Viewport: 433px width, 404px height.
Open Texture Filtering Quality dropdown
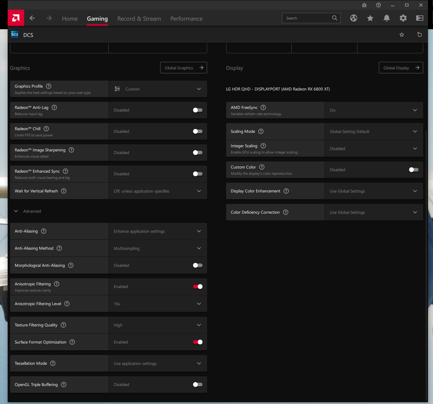158,325
